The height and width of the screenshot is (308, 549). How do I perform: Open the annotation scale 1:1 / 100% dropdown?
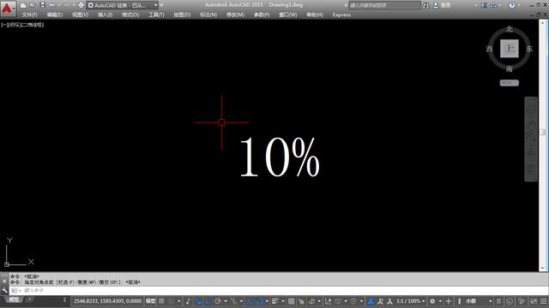(410, 301)
